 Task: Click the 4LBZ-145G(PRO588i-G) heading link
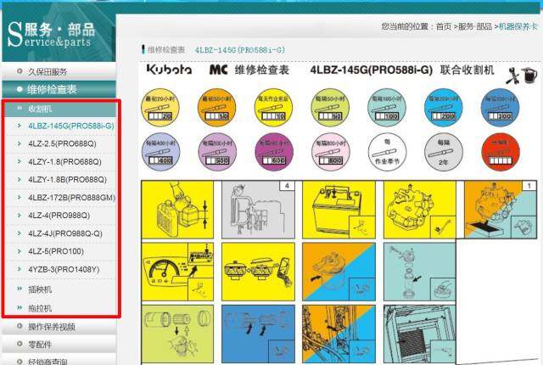[239, 50]
